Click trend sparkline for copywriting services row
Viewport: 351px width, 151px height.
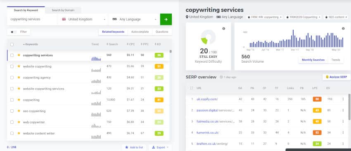click(96, 59)
